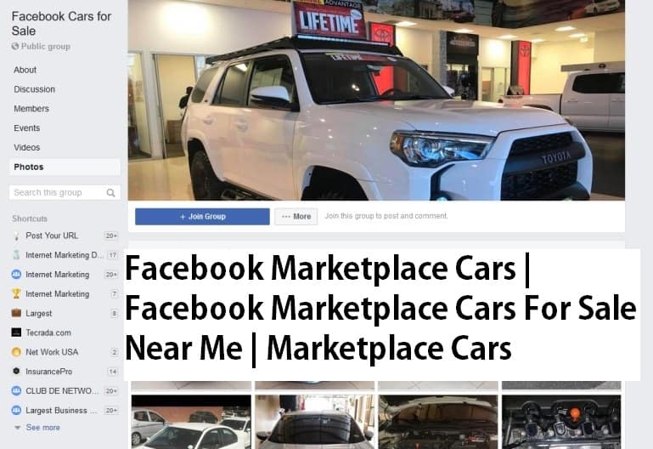The width and height of the screenshot is (653, 449).
Task: Click the globe icon next to Public group
Action: click(15, 46)
